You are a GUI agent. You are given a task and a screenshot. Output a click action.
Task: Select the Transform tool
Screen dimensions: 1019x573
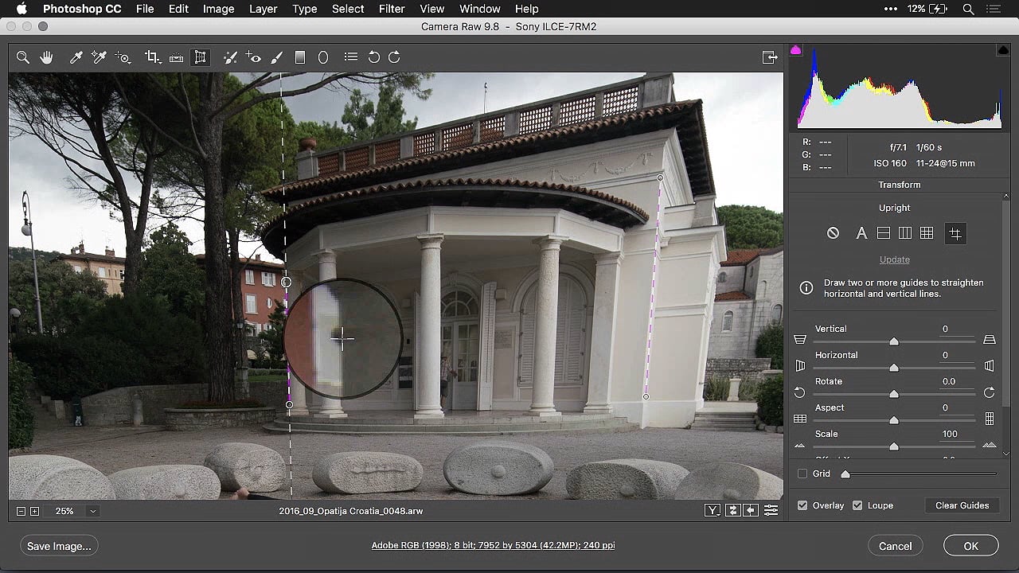201,57
